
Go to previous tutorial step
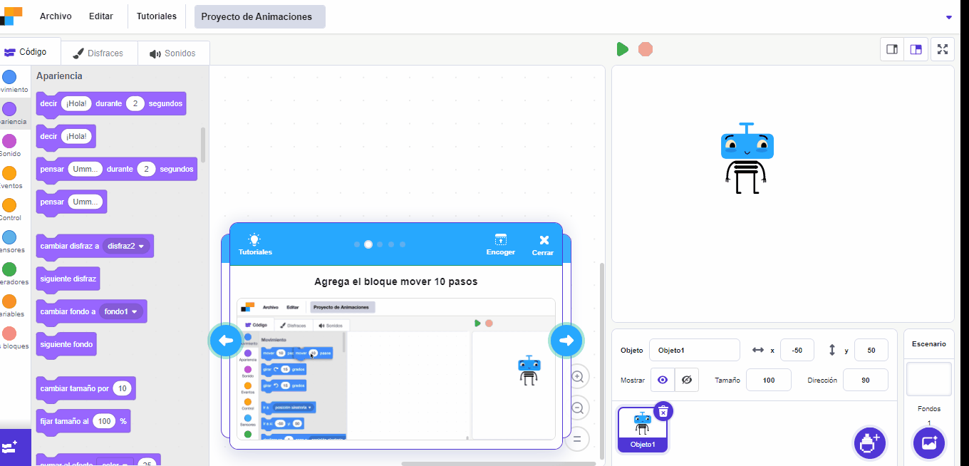(226, 341)
